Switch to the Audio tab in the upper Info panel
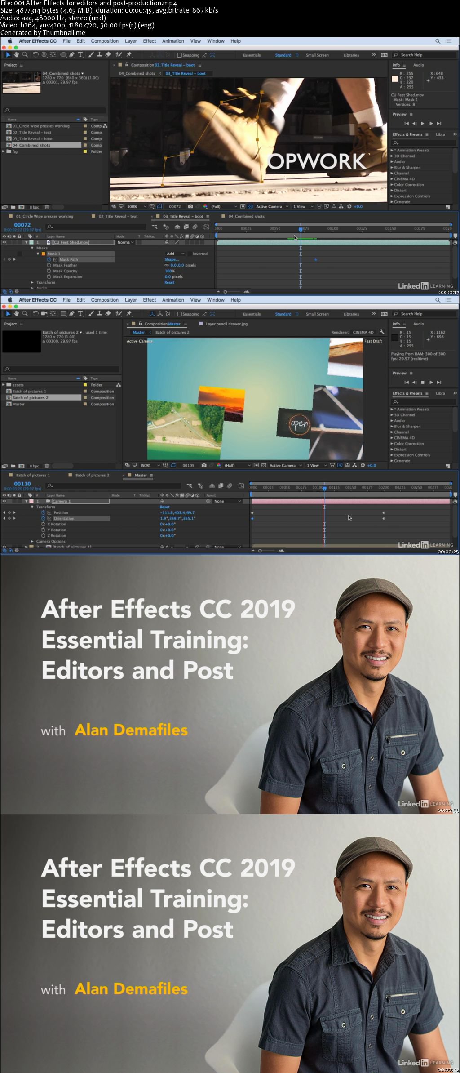The width and height of the screenshot is (460, 1073). point(418,65)
